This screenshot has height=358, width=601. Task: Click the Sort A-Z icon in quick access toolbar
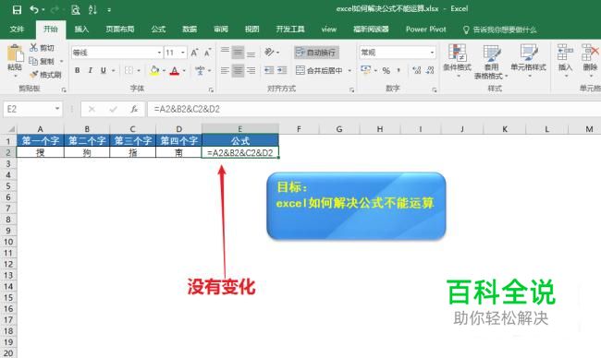tap(92, 9)
